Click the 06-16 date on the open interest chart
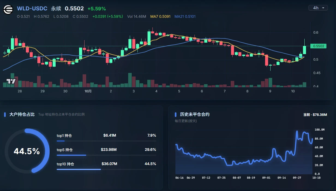The width and height of the screenshot is (336, 191). (180, 178)
